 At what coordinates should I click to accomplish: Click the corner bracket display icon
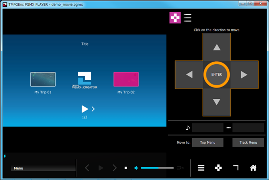(236, 168)
